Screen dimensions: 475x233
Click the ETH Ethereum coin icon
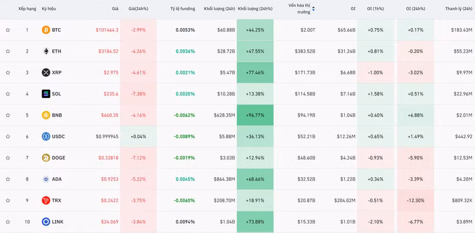click(46, 51)
